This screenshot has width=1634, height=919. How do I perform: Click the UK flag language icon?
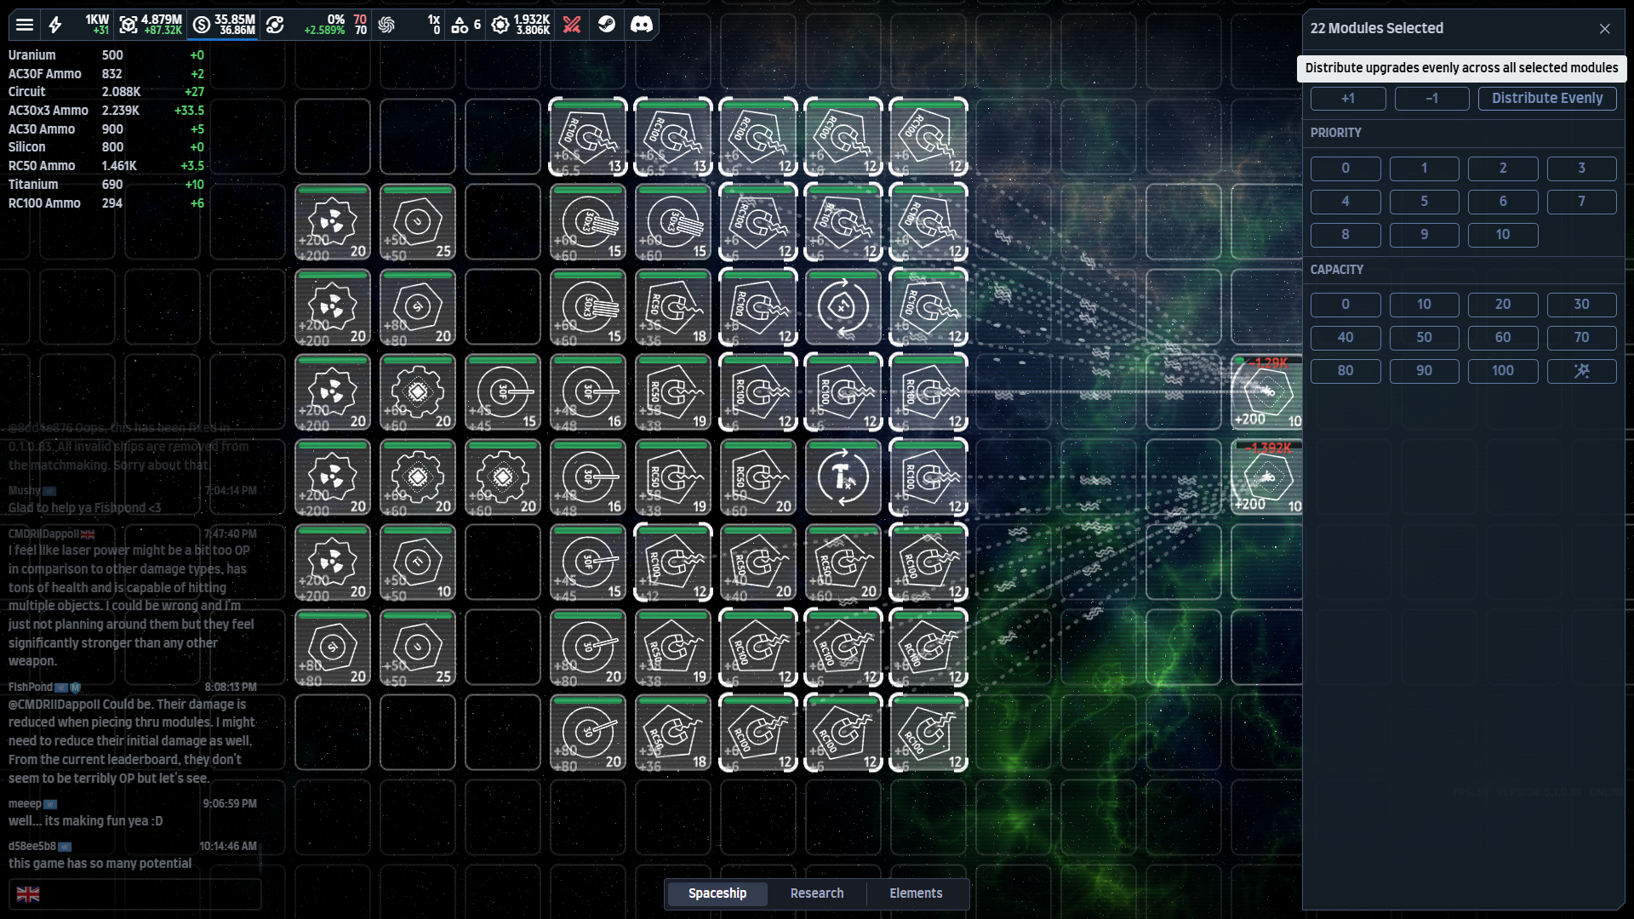[28, 893]
